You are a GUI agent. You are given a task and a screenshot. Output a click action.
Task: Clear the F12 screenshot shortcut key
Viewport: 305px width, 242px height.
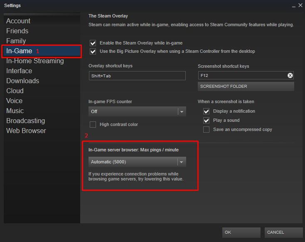pyautogui.click(x=290, y=75)
